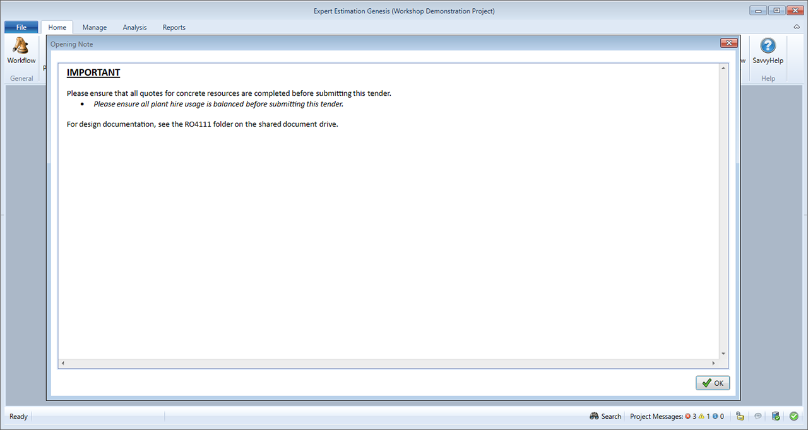This screenshot has width=808, height=430.
Task: Click the note's vertical scrollbar down arrow
Action: coord(723,354)
